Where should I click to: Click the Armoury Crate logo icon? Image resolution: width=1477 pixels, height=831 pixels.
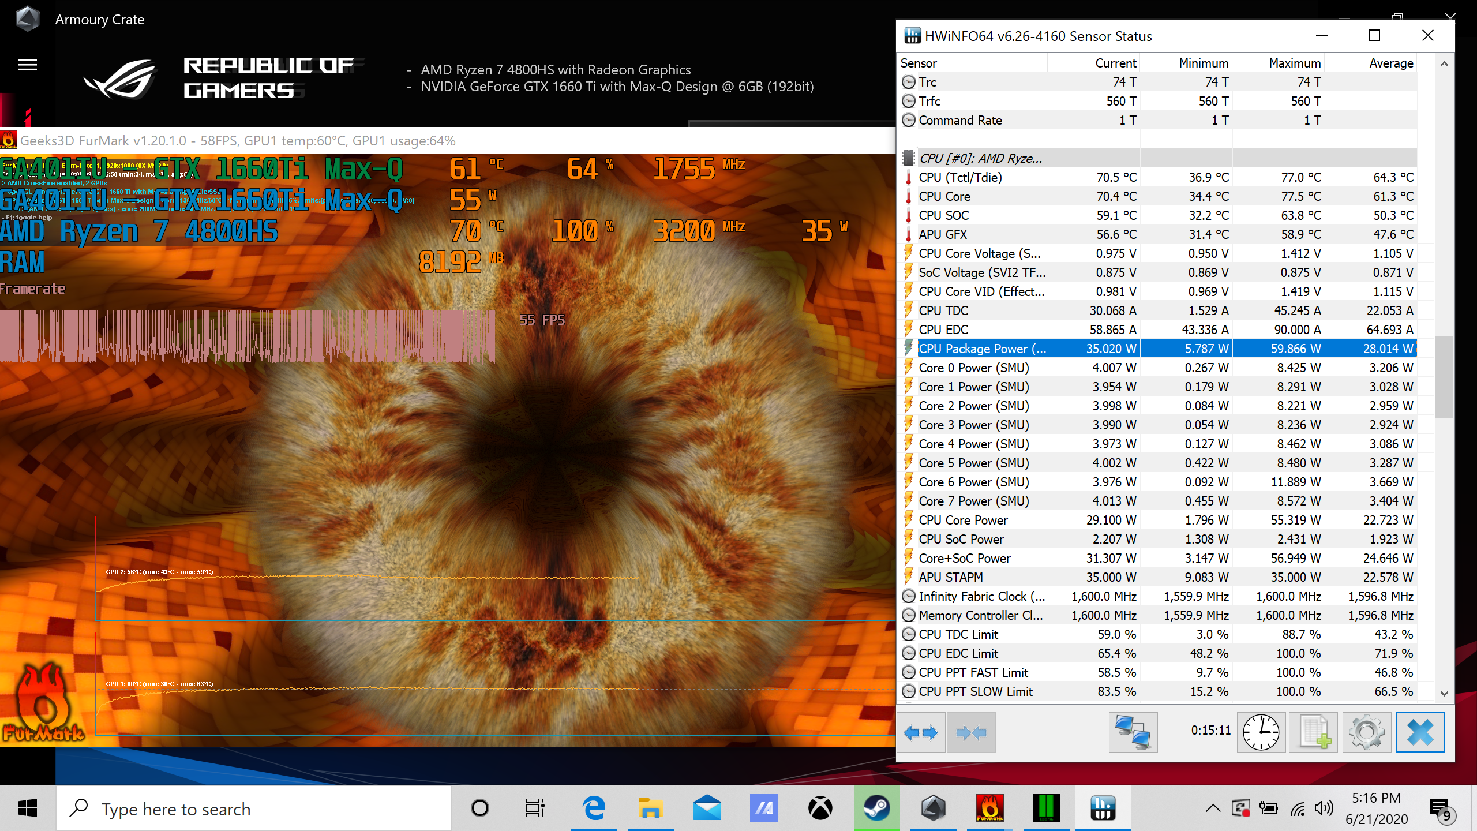pos(28,19)
